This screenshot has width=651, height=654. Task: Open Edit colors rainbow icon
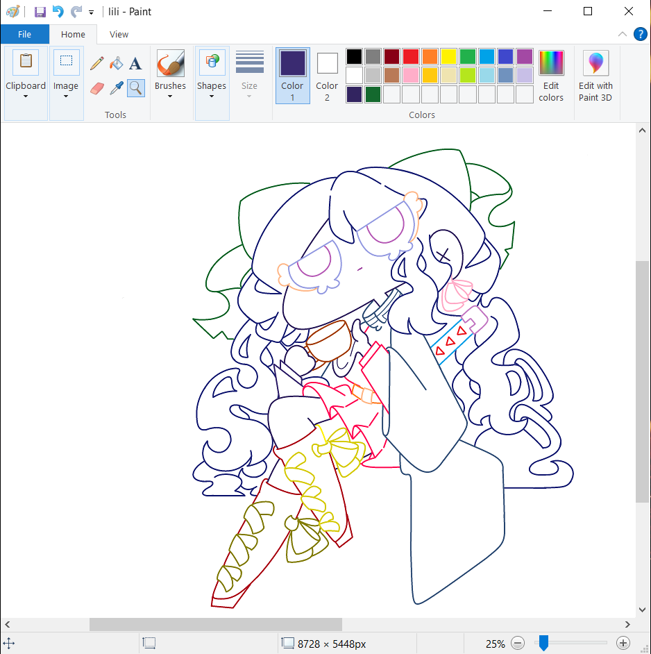pyautogui.click(x=551, y=62)
